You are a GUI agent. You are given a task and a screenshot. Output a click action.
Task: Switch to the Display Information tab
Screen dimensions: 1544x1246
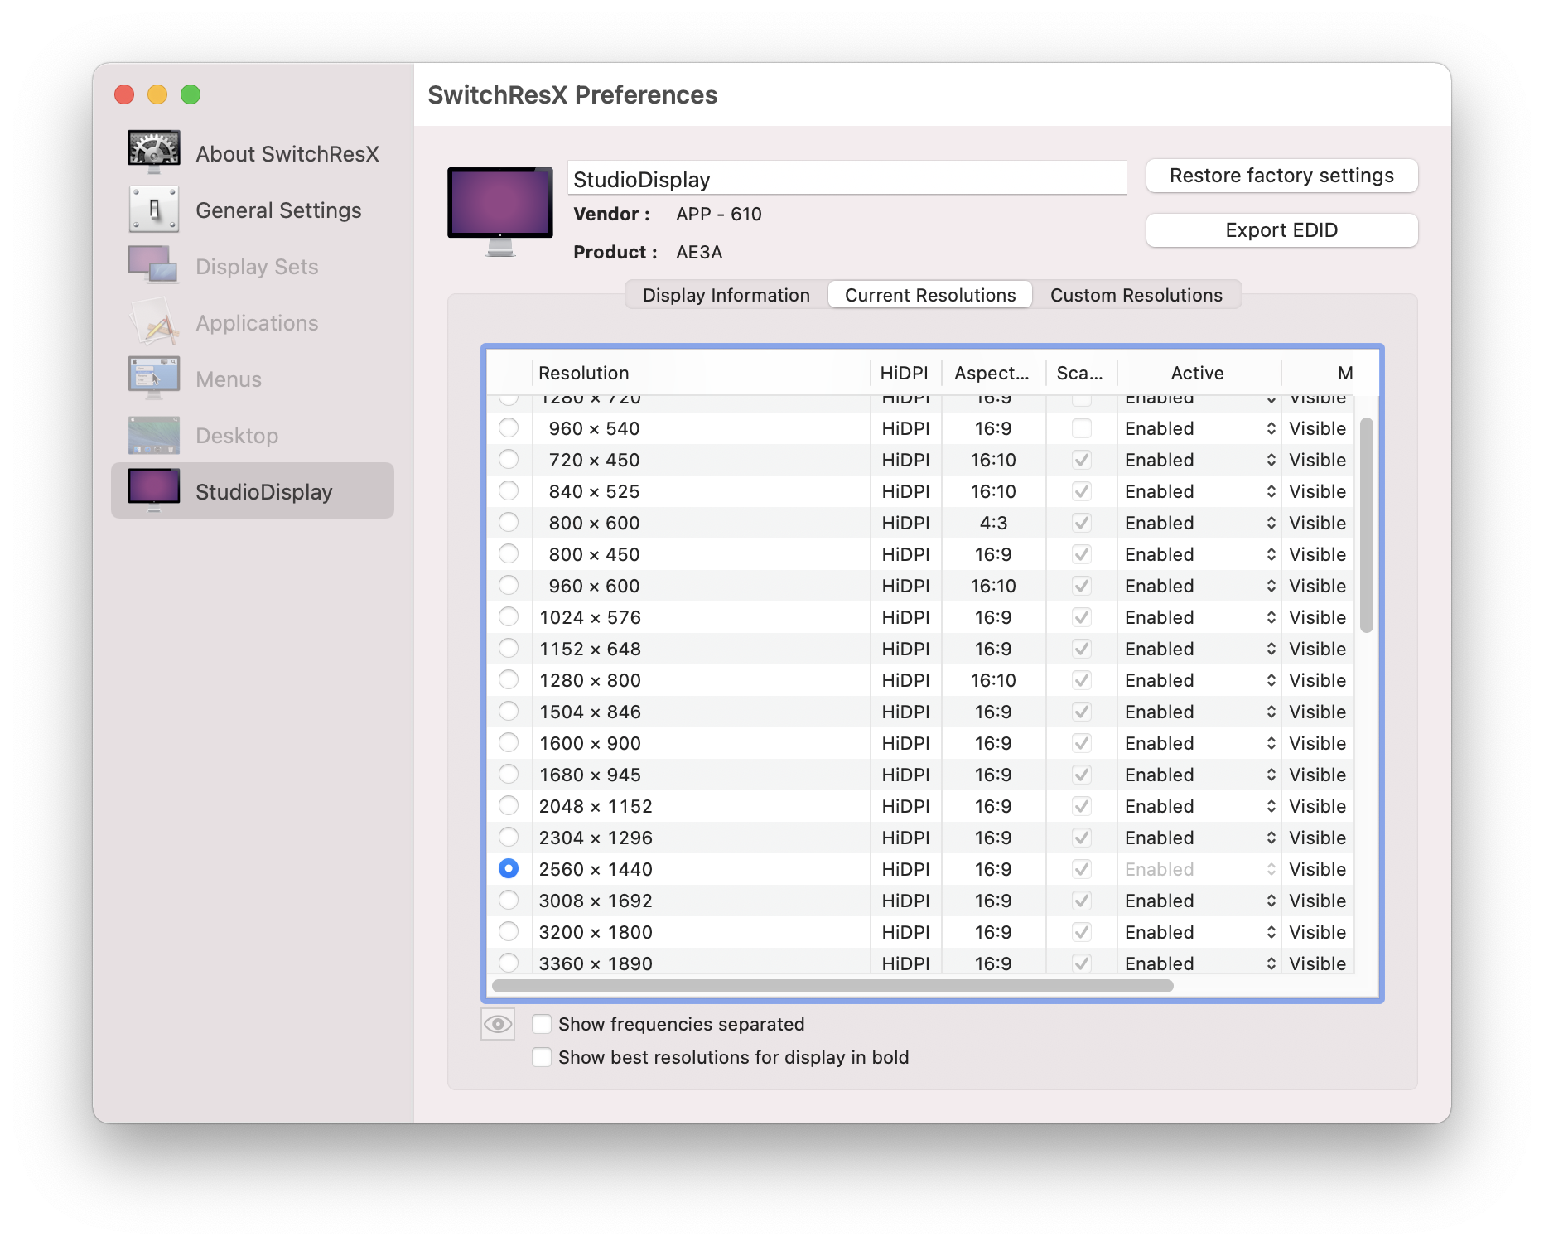(x=726, y=295)
